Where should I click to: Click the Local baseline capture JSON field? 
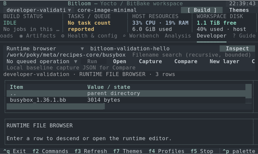coord(129,67)
